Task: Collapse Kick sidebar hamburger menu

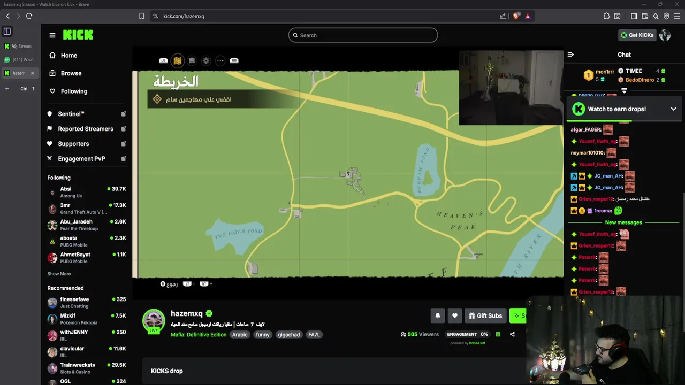Action: coord(52,35)
